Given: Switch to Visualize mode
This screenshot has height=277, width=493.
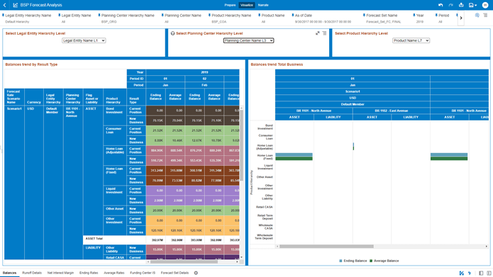Looking at the screenshot, I should (247, 5).
